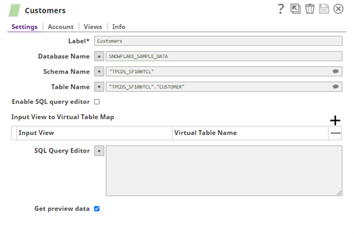Toggle expression for Schema Name
The width and height of the screenshot is (354, 234).
[99, 72]
